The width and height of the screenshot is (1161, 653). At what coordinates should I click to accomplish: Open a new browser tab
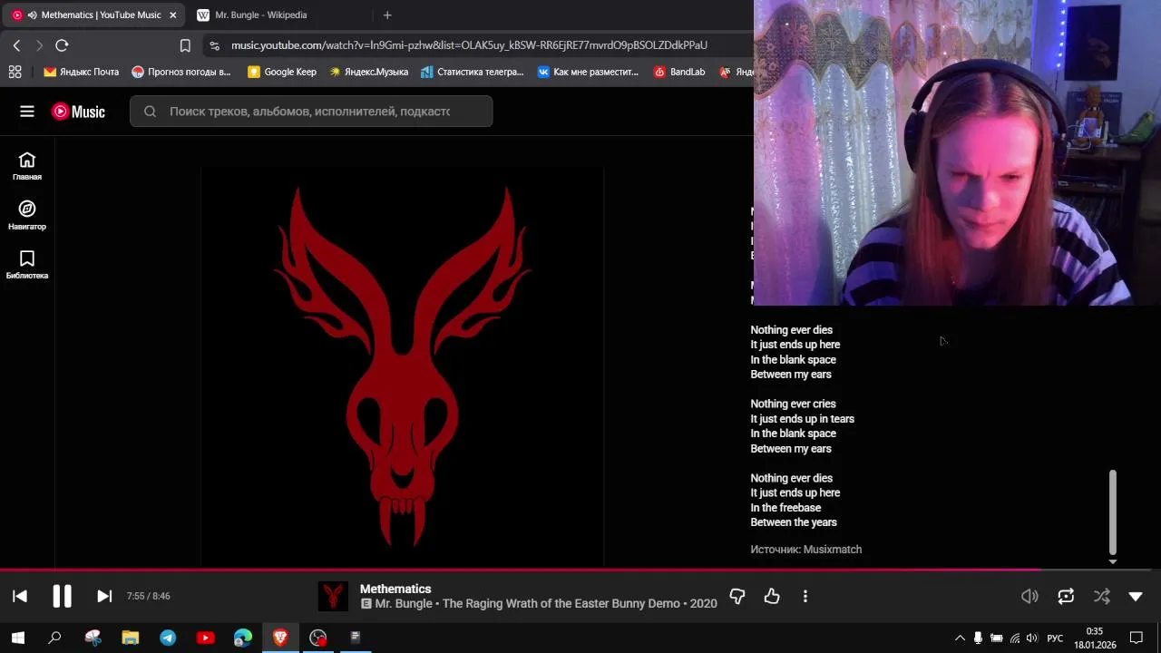[387, 15]
